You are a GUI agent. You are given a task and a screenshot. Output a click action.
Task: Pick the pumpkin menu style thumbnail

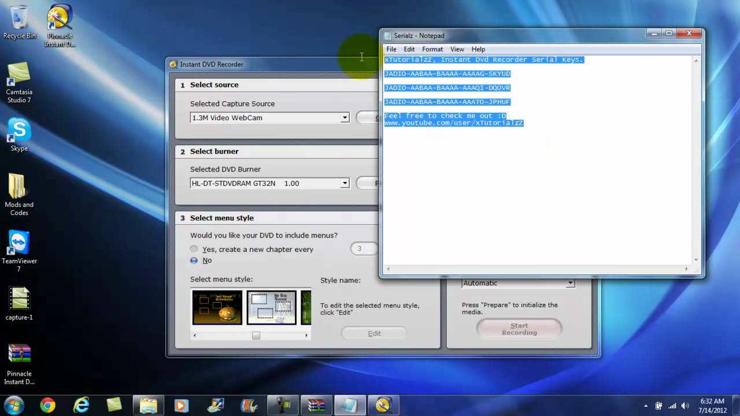[x=217, y=307]
